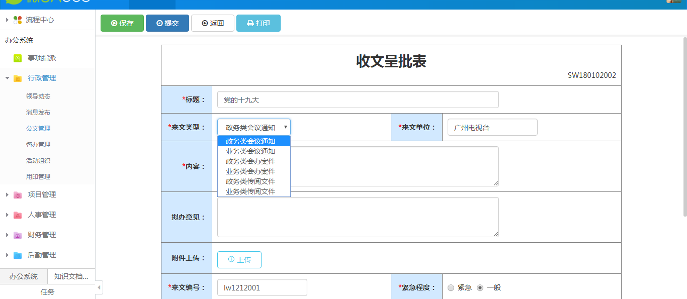The height and width of the screenshot is (299, 687).
Task: Click the 行政管理 folder icon
Action: coord(18,78)
